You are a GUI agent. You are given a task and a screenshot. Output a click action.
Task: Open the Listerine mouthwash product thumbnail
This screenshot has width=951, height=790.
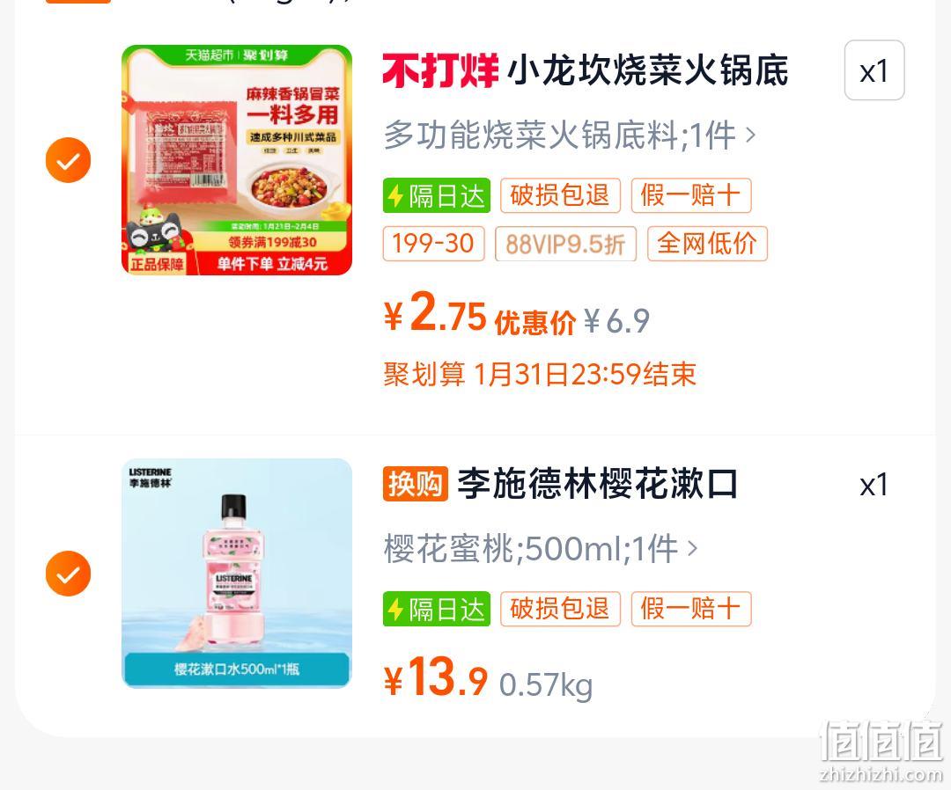coord(237,573)
